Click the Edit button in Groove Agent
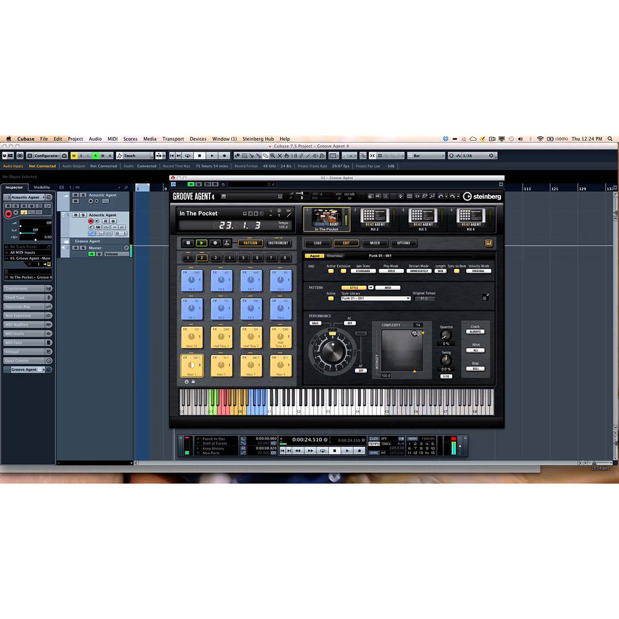 346,243
